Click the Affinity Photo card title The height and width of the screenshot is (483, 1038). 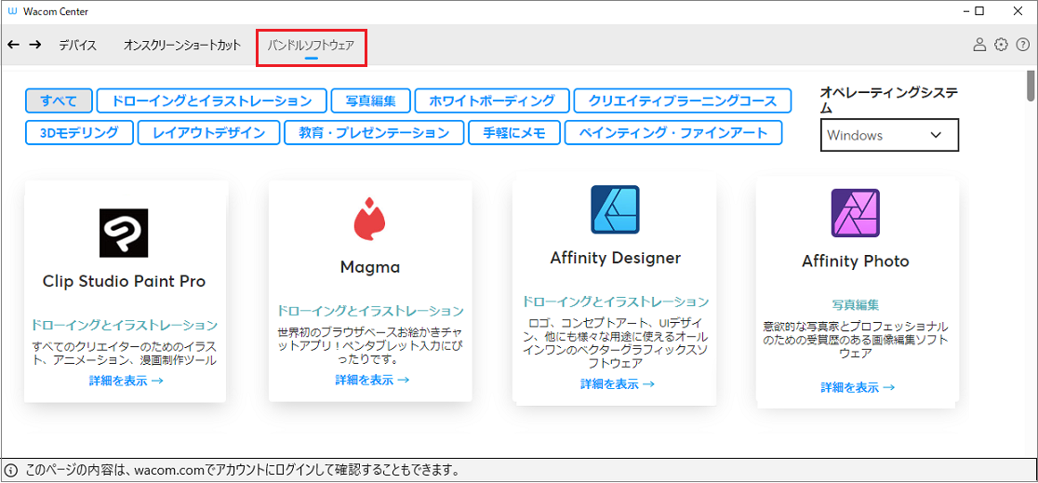(x=856, y=262)
